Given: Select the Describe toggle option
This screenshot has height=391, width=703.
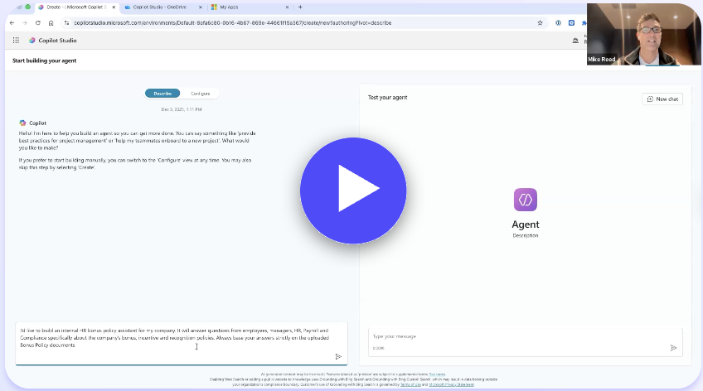Looking at the screenshot, I should pyautogui.click(x=162, y=94).
